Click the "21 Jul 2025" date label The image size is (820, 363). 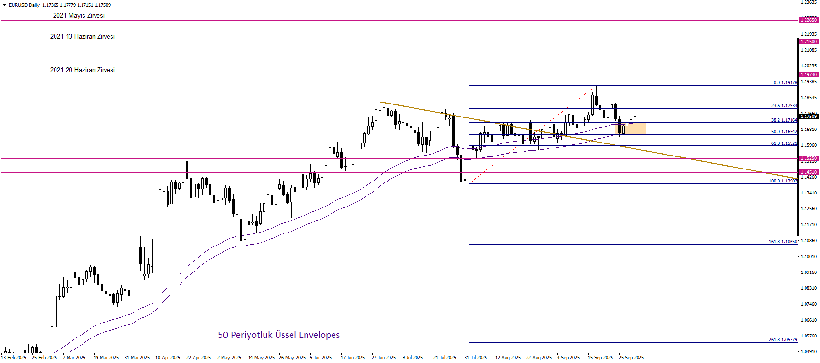[445, 358]
